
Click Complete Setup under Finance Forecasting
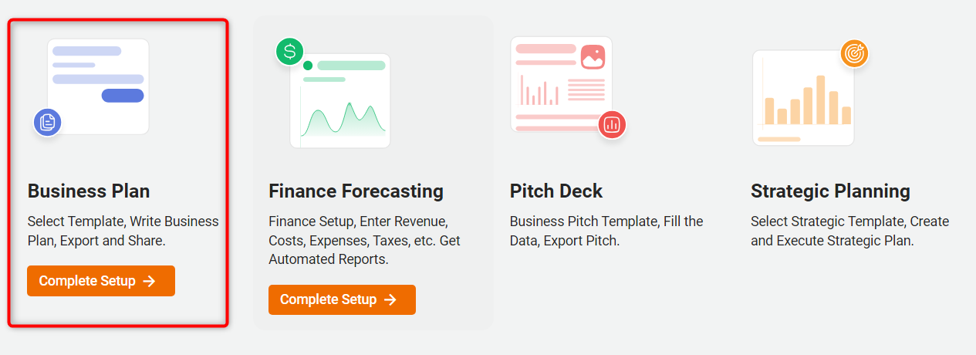click(342, 299)
